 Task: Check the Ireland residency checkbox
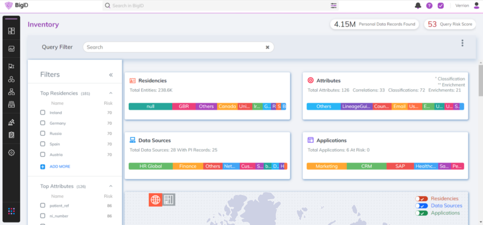pyautogui.click(x=43, y=113)
